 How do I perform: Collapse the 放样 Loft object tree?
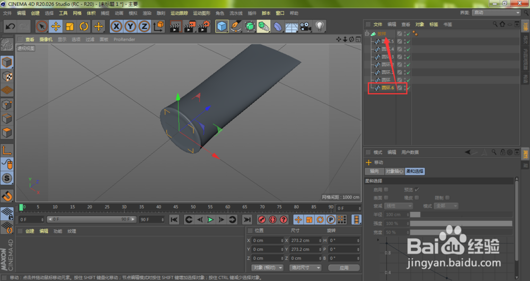367,33
